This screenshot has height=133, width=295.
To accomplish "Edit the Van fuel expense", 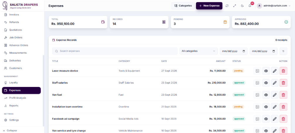I will point(275,95).
